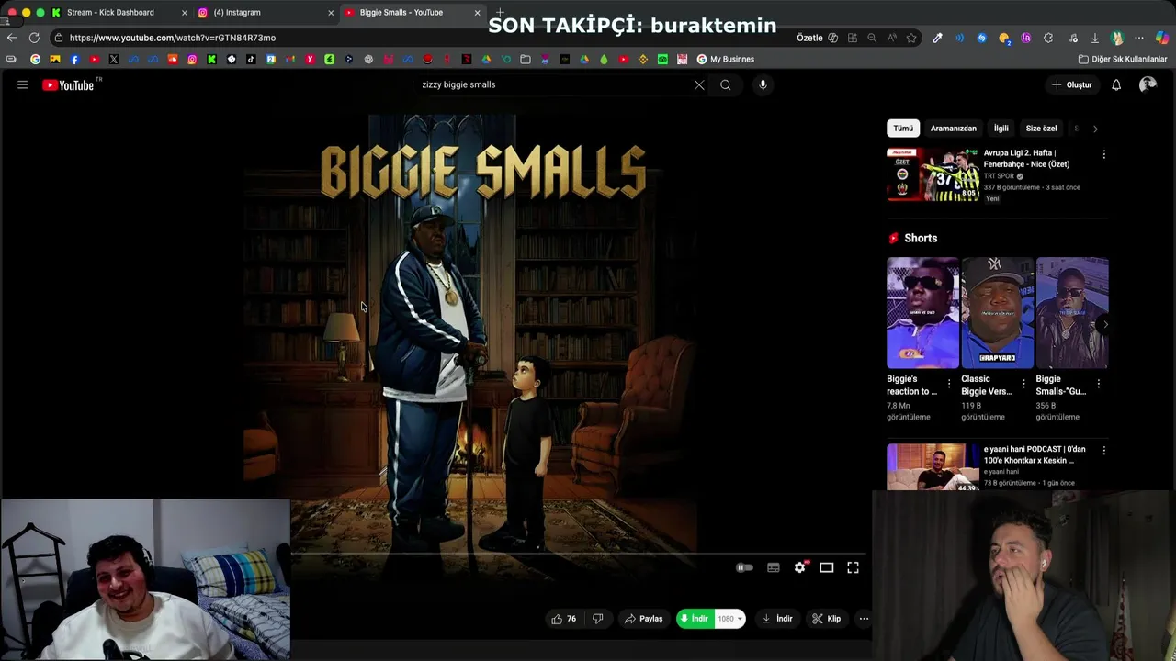The image size is (1176, 661).
Task: Open options for Biggie's reaction short
Action: click(x=949, y=384)
